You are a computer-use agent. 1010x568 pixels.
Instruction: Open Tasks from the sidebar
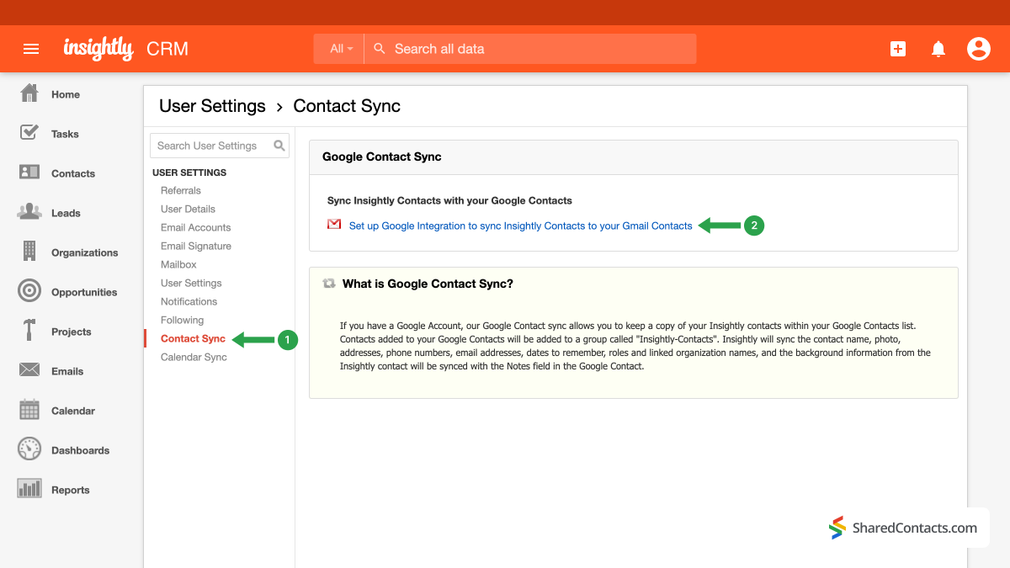65,135
